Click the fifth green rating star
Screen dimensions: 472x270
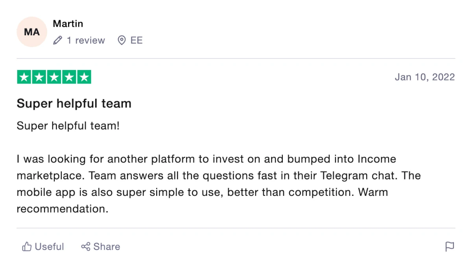coord(84,77)
